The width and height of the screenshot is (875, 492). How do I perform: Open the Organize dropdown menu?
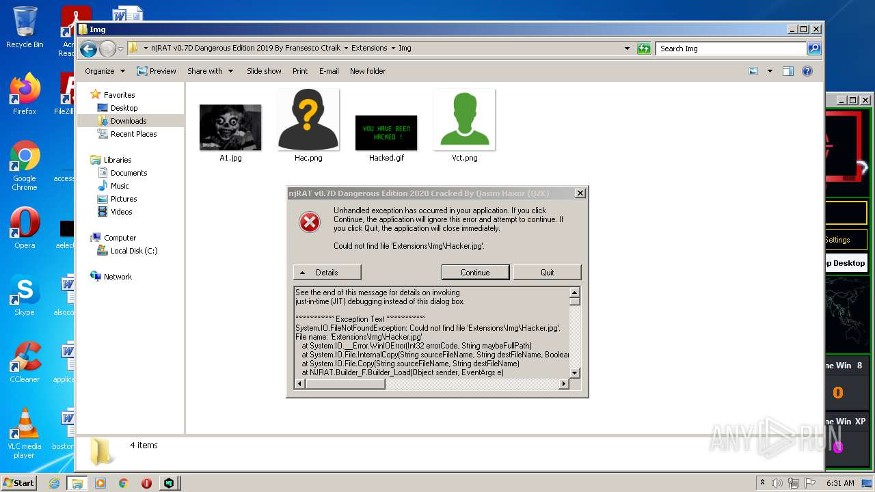[105, 71]
